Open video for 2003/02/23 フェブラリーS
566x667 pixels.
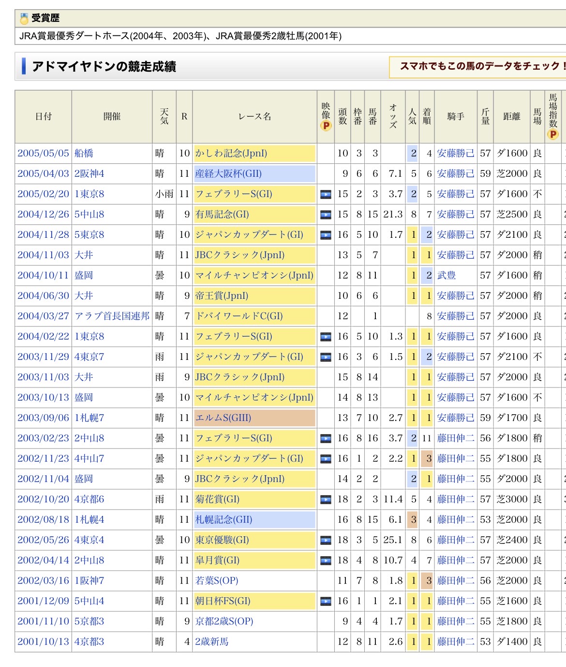click(x=326, y=438)
